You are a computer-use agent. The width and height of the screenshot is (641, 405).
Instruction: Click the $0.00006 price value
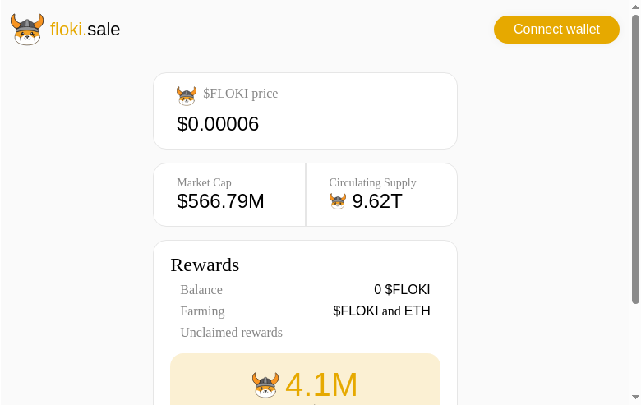218,124
